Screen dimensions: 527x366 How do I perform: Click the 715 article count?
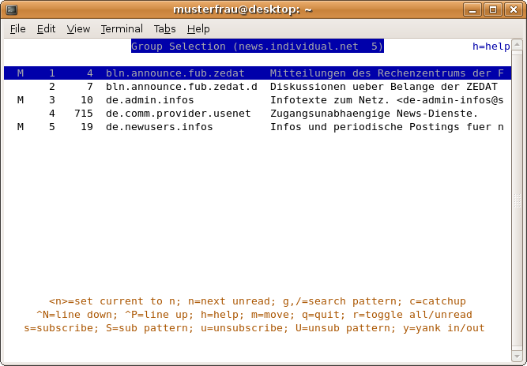click(x=84, y=114)
